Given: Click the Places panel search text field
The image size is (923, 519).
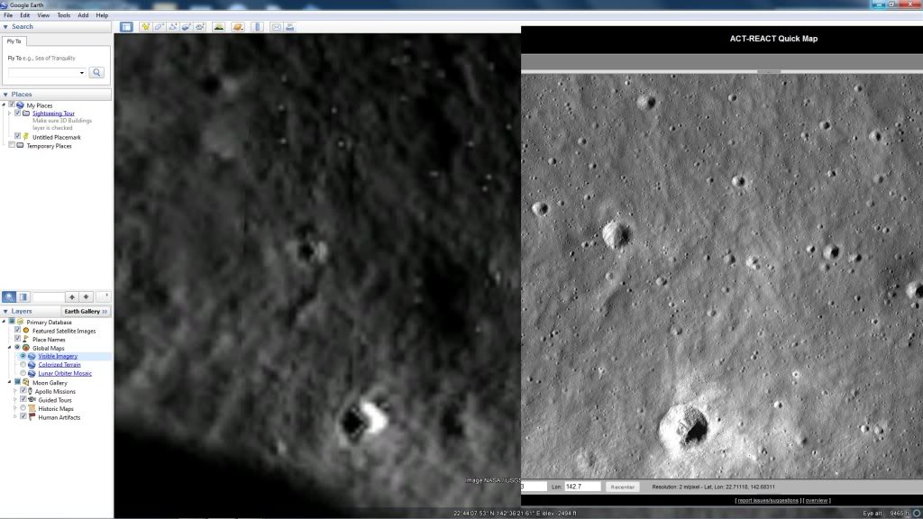Looking at the screenshot, I should (49, 296).
